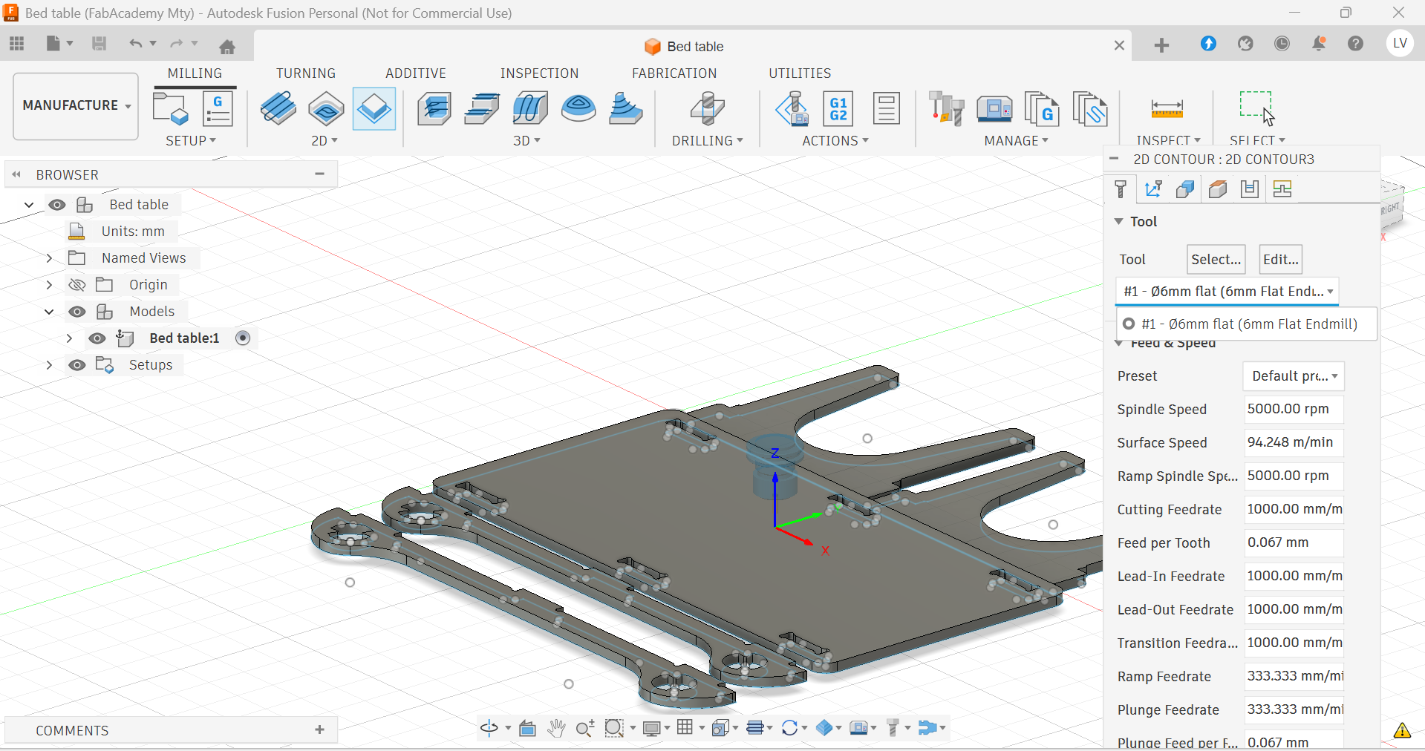
Task: Edit the Cutting Feedrate field
Action: point(1294,509)
